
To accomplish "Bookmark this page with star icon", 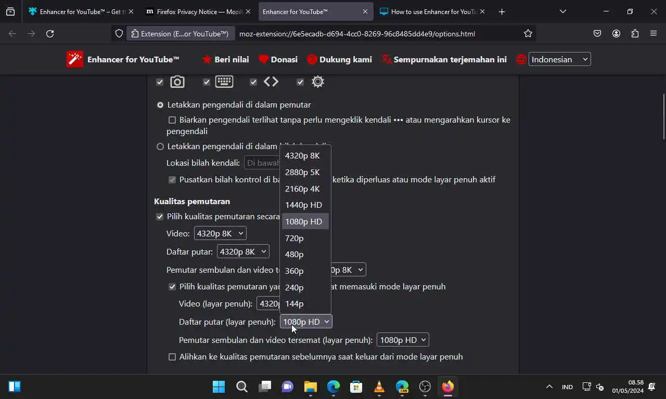I will click(x=528, y=34).
